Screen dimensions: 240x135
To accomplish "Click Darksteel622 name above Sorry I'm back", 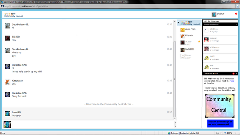I will (19, 93).
